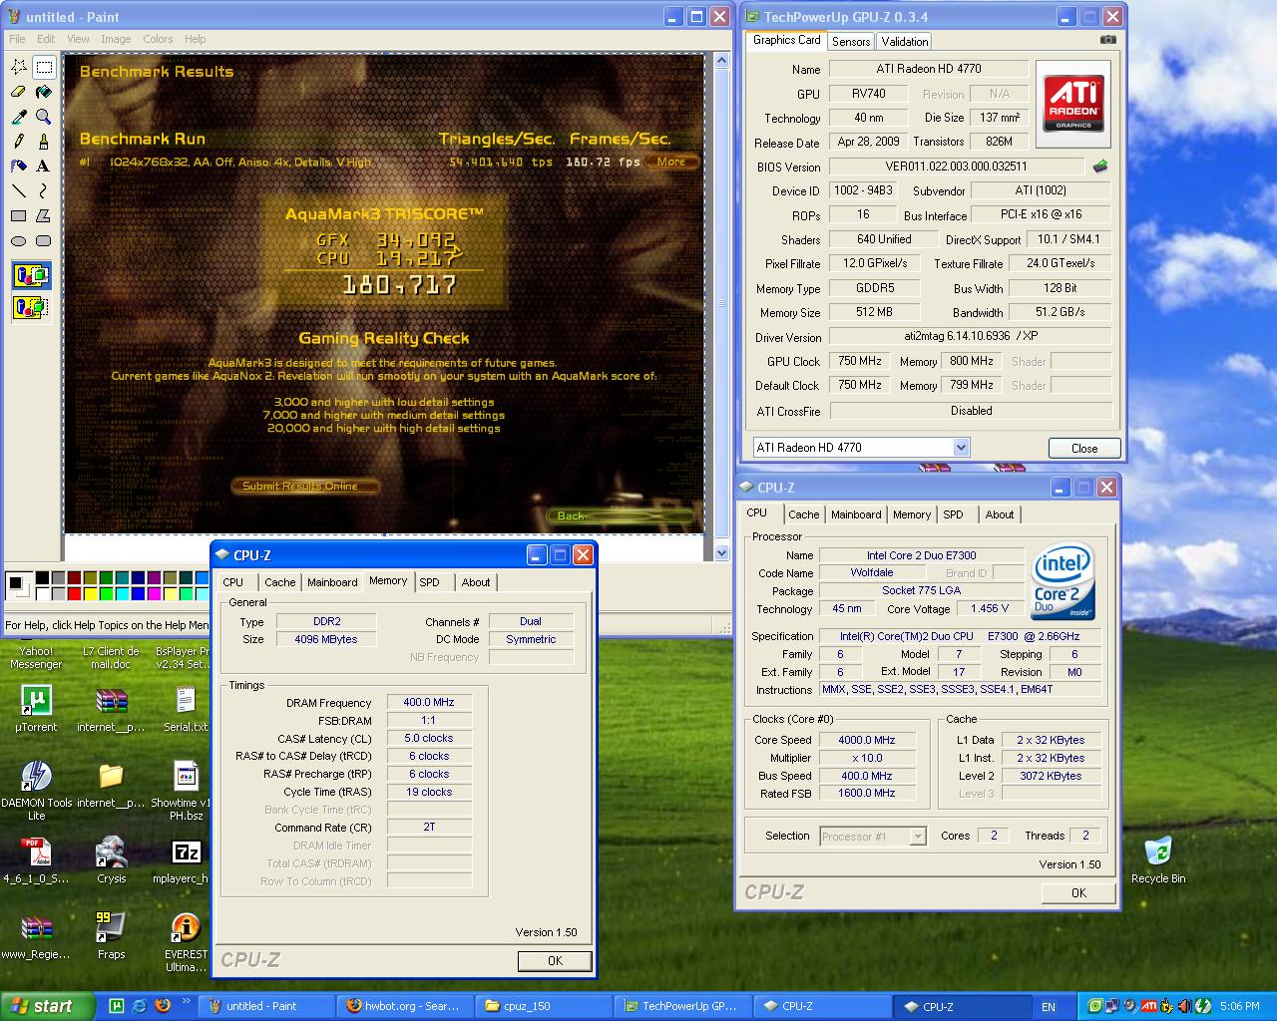Open the Colors menu in Paint
The image size is (1277, 1021).
tap(158, 39)
